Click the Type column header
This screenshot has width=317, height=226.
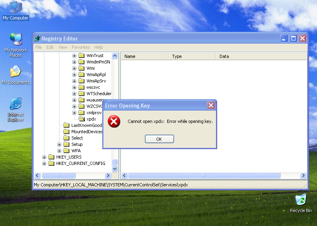coord(192,56)
